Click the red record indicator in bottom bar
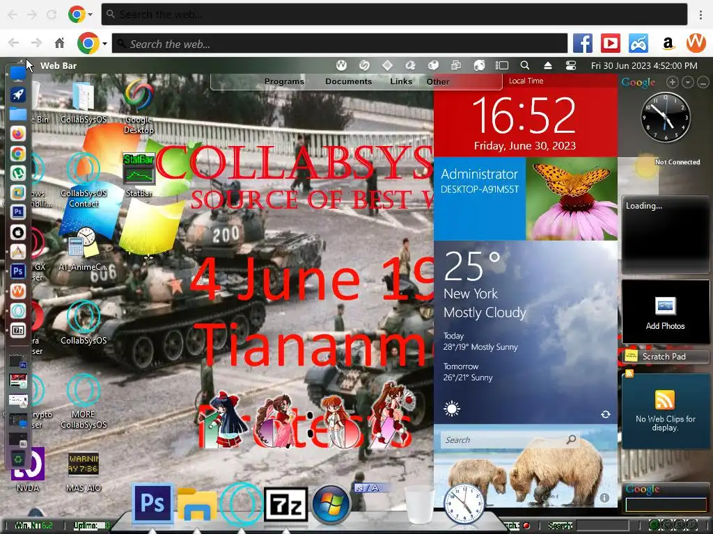Viewport: 713px width, 534px height. 526,526
